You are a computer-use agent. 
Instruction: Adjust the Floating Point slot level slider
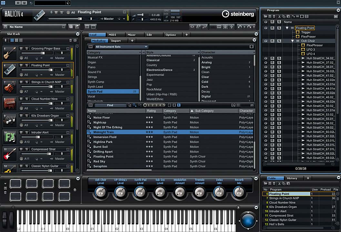37,70
